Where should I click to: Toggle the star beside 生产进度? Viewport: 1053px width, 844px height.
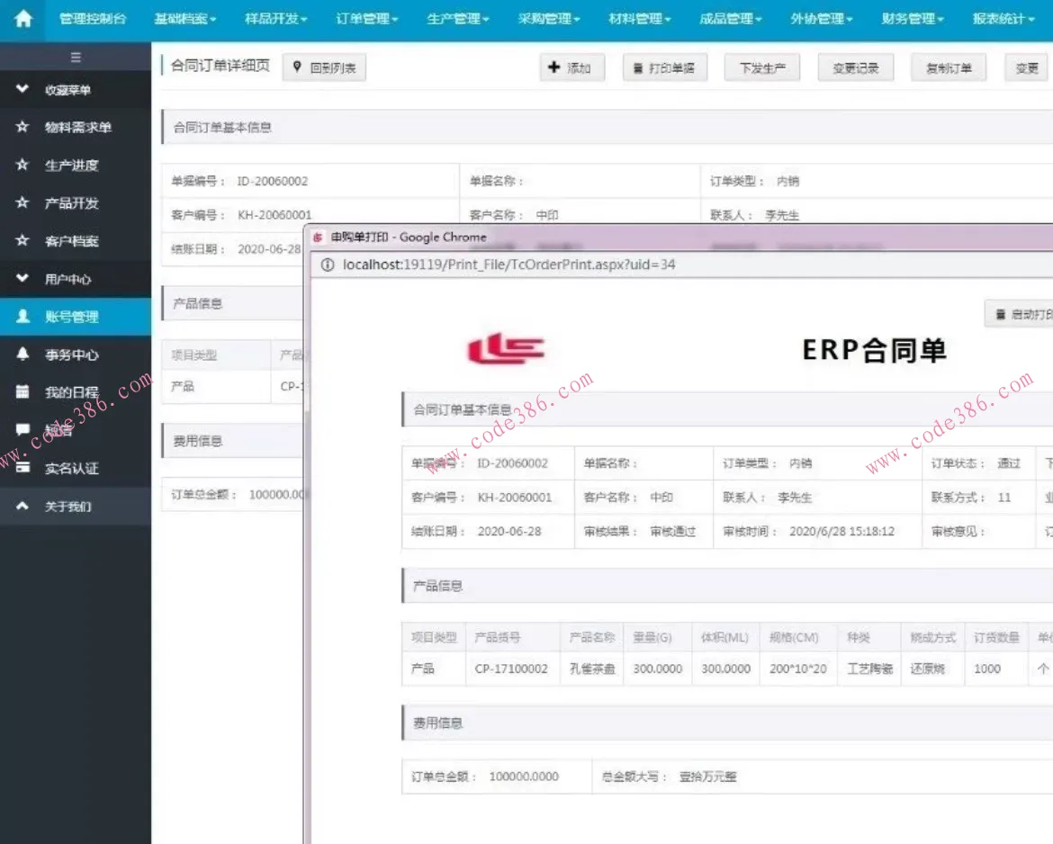pyautogui.click(x=24, y=165)
